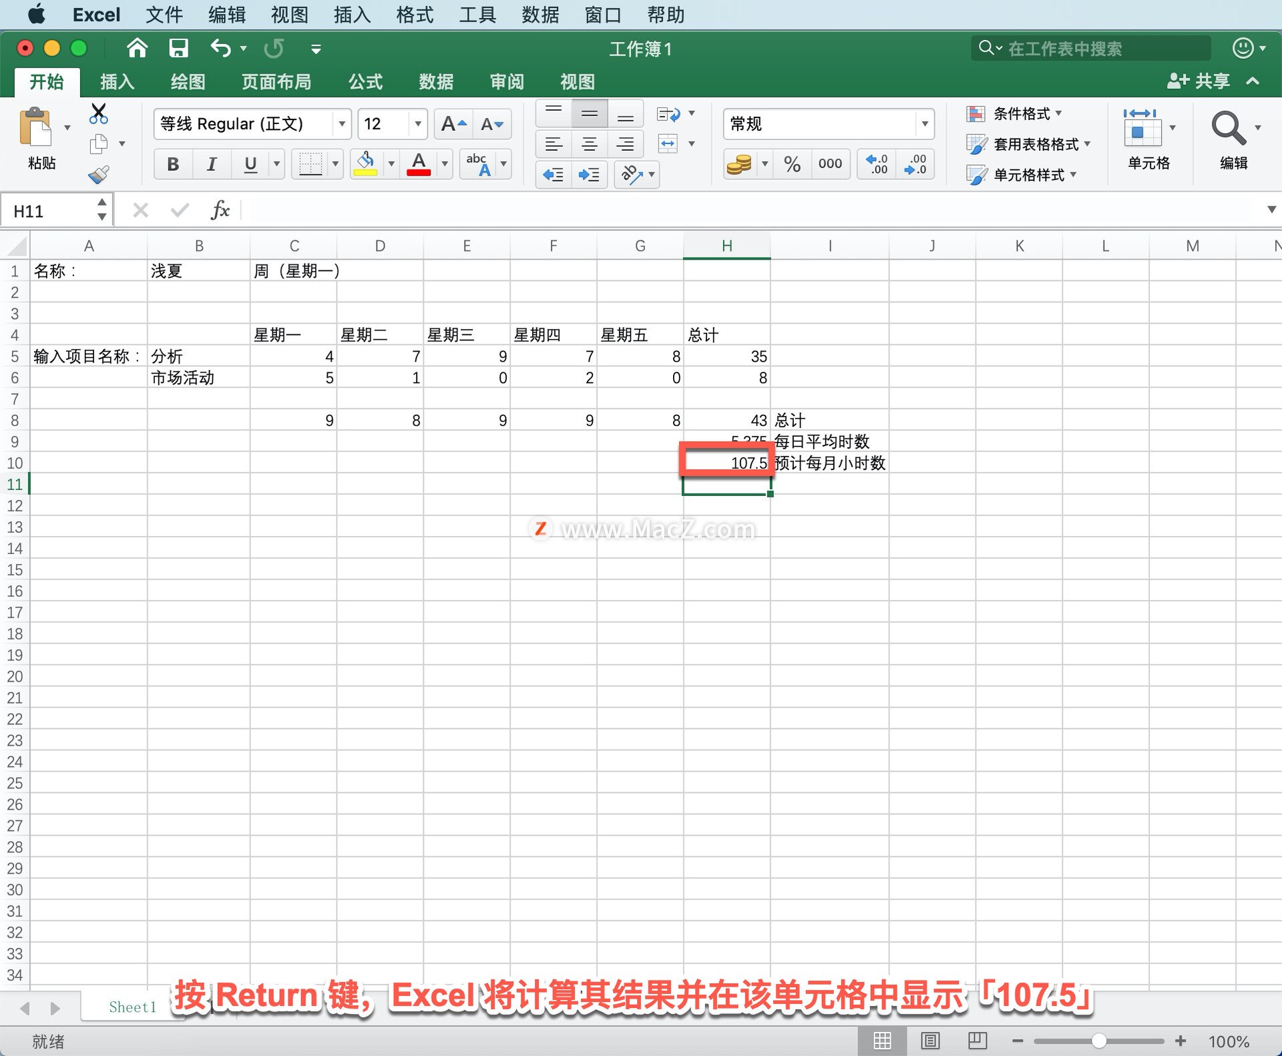
Task: Switch to the 公式 ribbon tab
Action: 365,82
